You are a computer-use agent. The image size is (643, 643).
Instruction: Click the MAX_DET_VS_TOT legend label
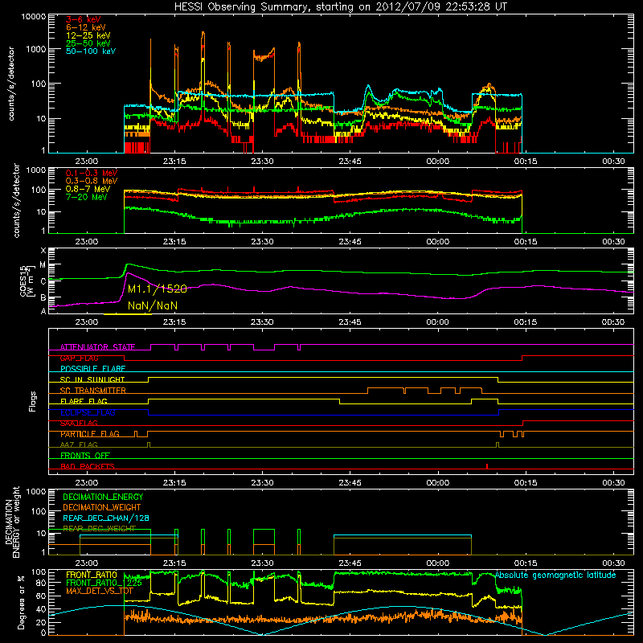click(x=100, y=591)
